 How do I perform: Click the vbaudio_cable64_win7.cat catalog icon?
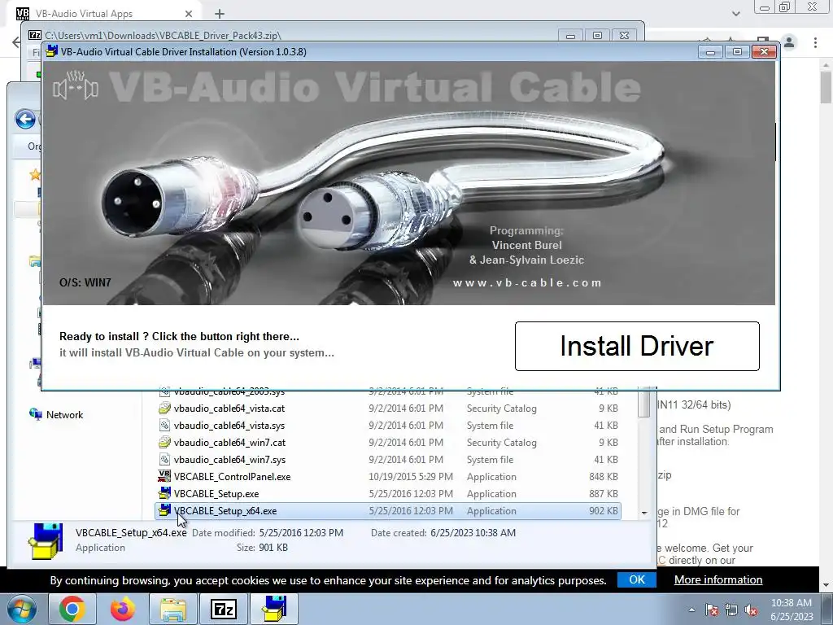[164, 442]
